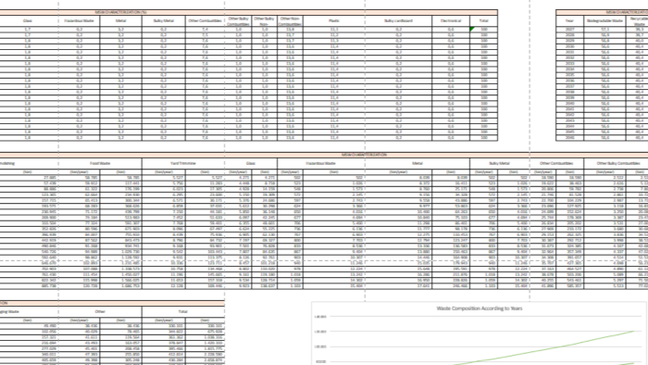Select the Other header in the bottom table
The image size is (648, 365).
[100, 311]
